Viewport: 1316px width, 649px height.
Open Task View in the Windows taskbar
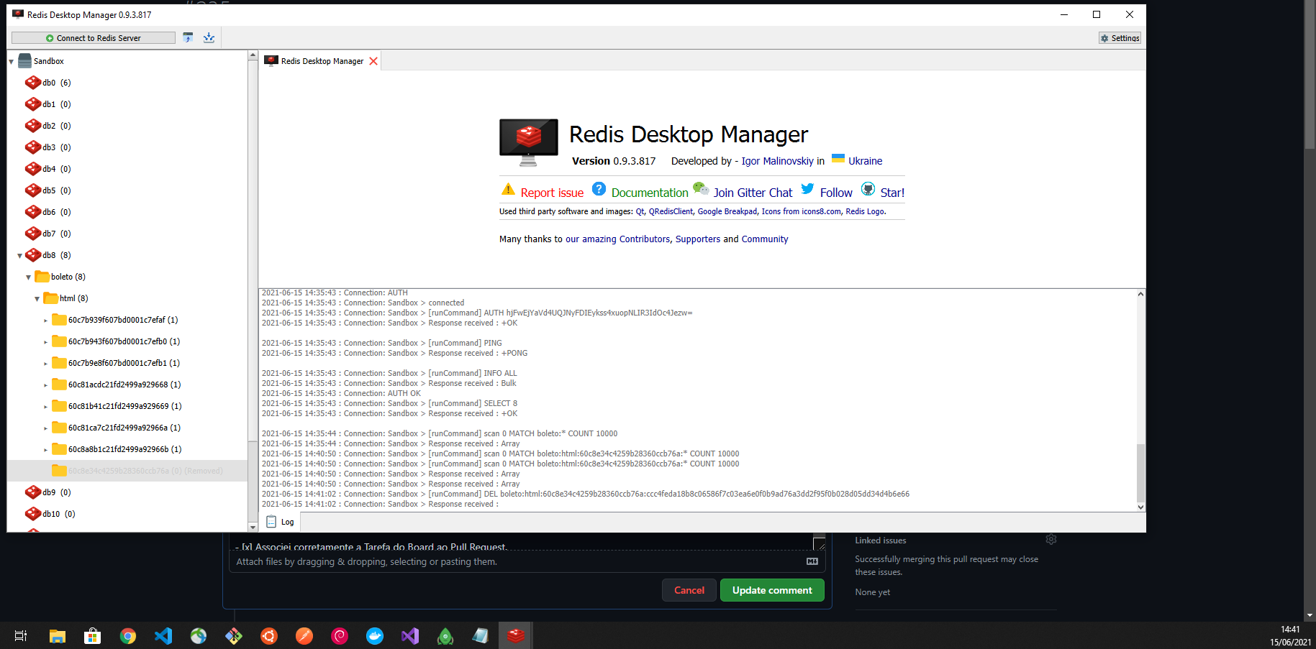click(x=21, y=636)
